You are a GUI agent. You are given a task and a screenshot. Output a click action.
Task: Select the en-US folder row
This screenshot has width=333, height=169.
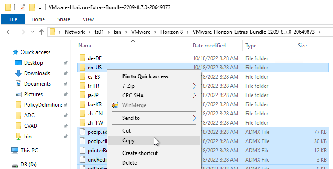(202, 68)
